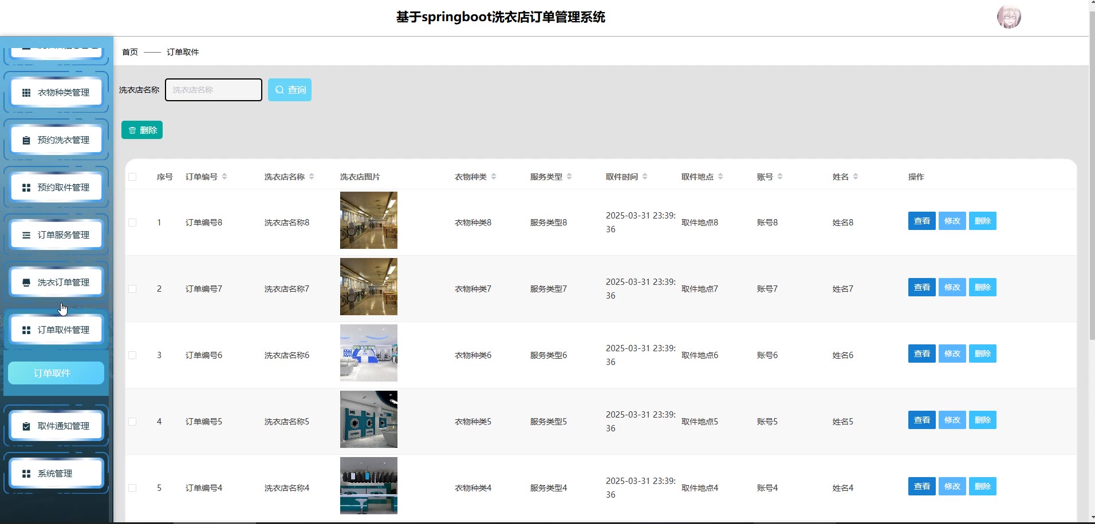The height and width of the screenshot is (524, 1095).
Task: Select the checkbox for row 订单编号6
Action: tap(132, 355)
